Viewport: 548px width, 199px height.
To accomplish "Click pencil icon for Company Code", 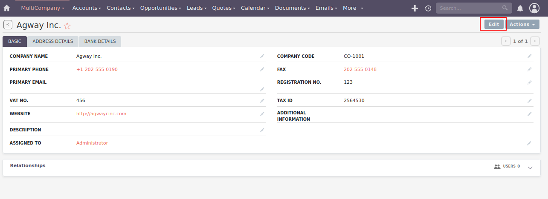I will click(x=529, y=56).
